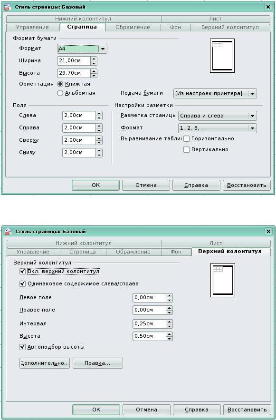Click page preview thumbnail in upper dialog
The image size is (276, 420).
(x=222, y=56)
